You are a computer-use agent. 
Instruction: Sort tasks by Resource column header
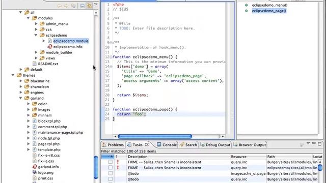pyautogui.click(x=248, y=157)
